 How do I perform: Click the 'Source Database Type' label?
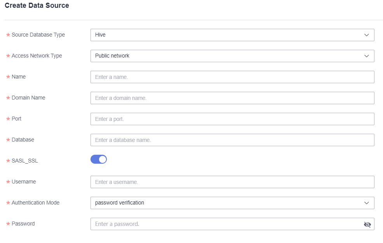click(38, 35)
